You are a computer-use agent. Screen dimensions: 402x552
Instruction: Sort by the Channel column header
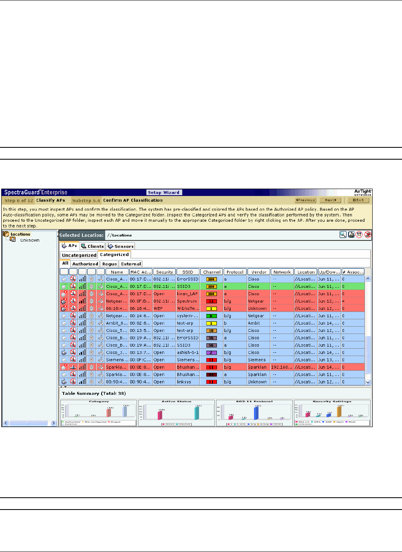pos(212,272)
